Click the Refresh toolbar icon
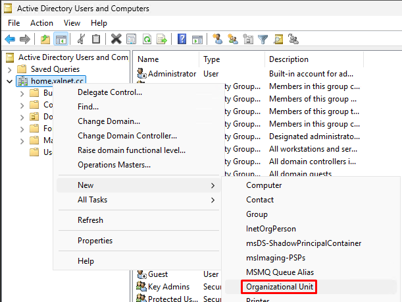Viewport: 402px width, 302px height. click(147, 40)
